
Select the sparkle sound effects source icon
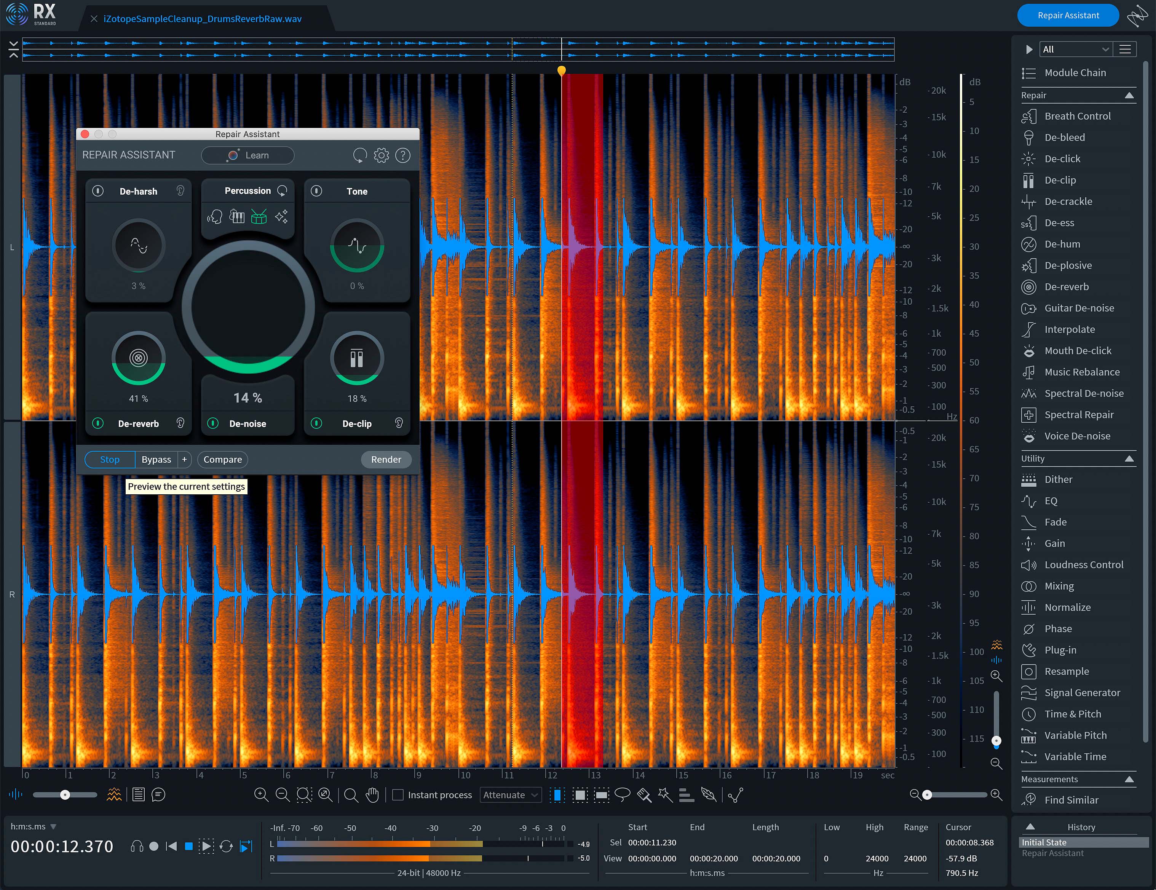pyautogui.click(x=281, y=217)
